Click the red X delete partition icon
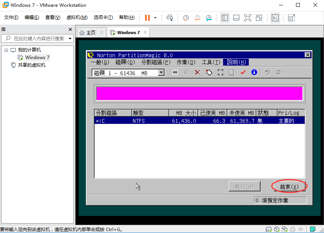The image size is (324, 233). point(198,72)
